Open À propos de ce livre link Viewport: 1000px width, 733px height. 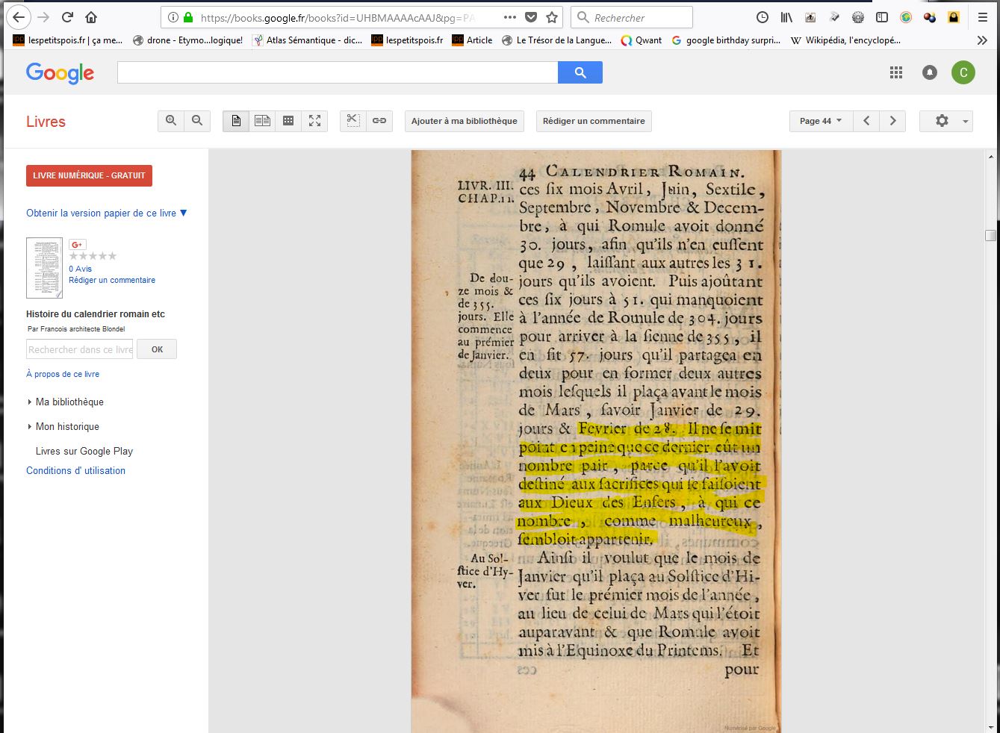(x=63, y=374)
